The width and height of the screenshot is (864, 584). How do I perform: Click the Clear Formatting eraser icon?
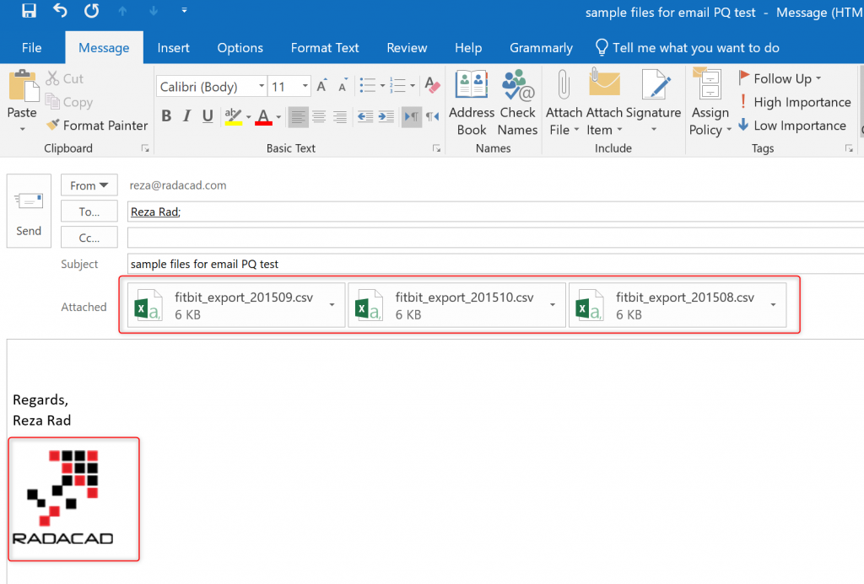click(x=432, y=86)
